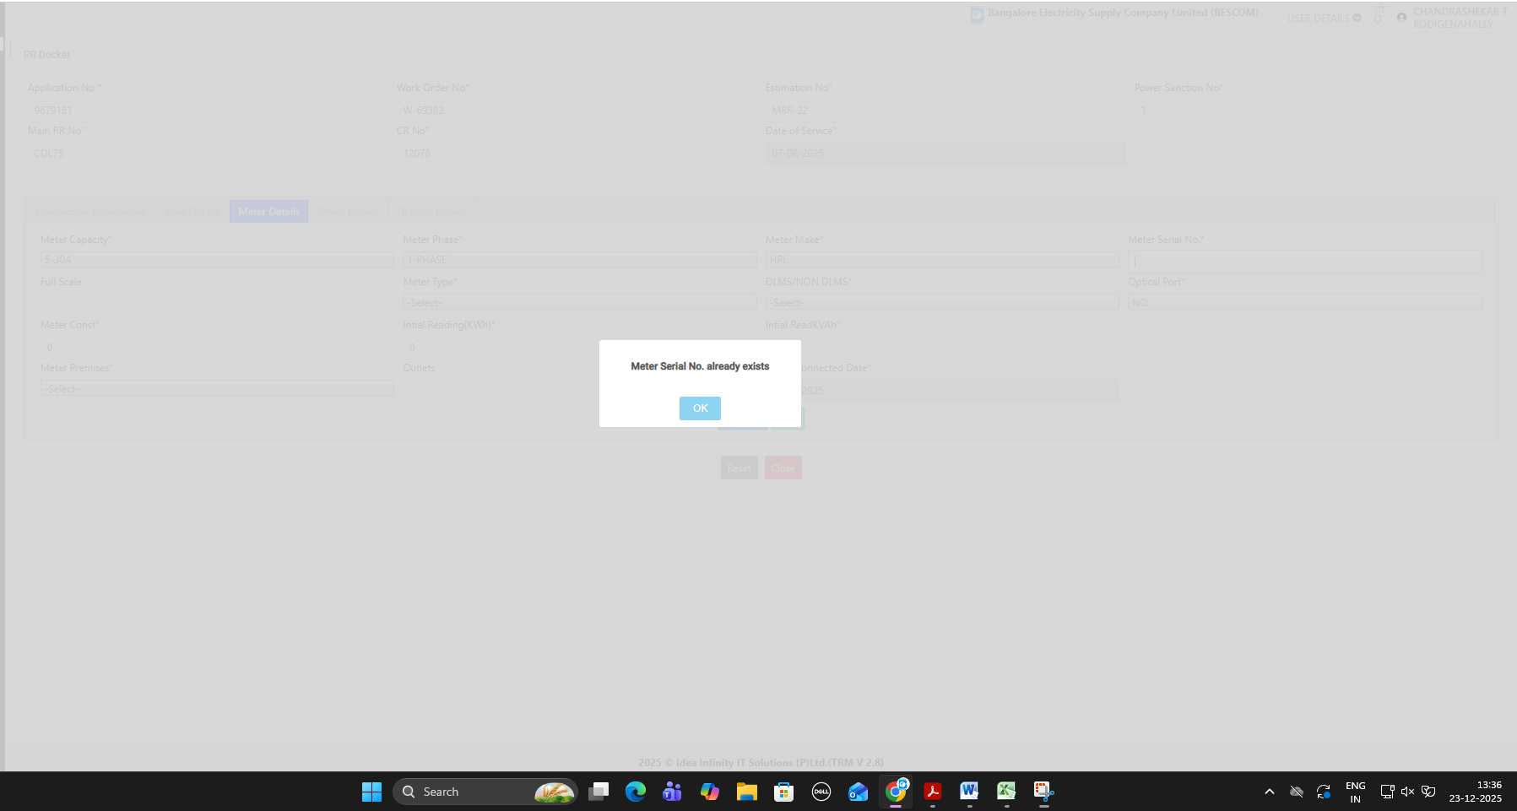
Task: Open the Meter Type dropdown
Action: (x=580, y=302)
